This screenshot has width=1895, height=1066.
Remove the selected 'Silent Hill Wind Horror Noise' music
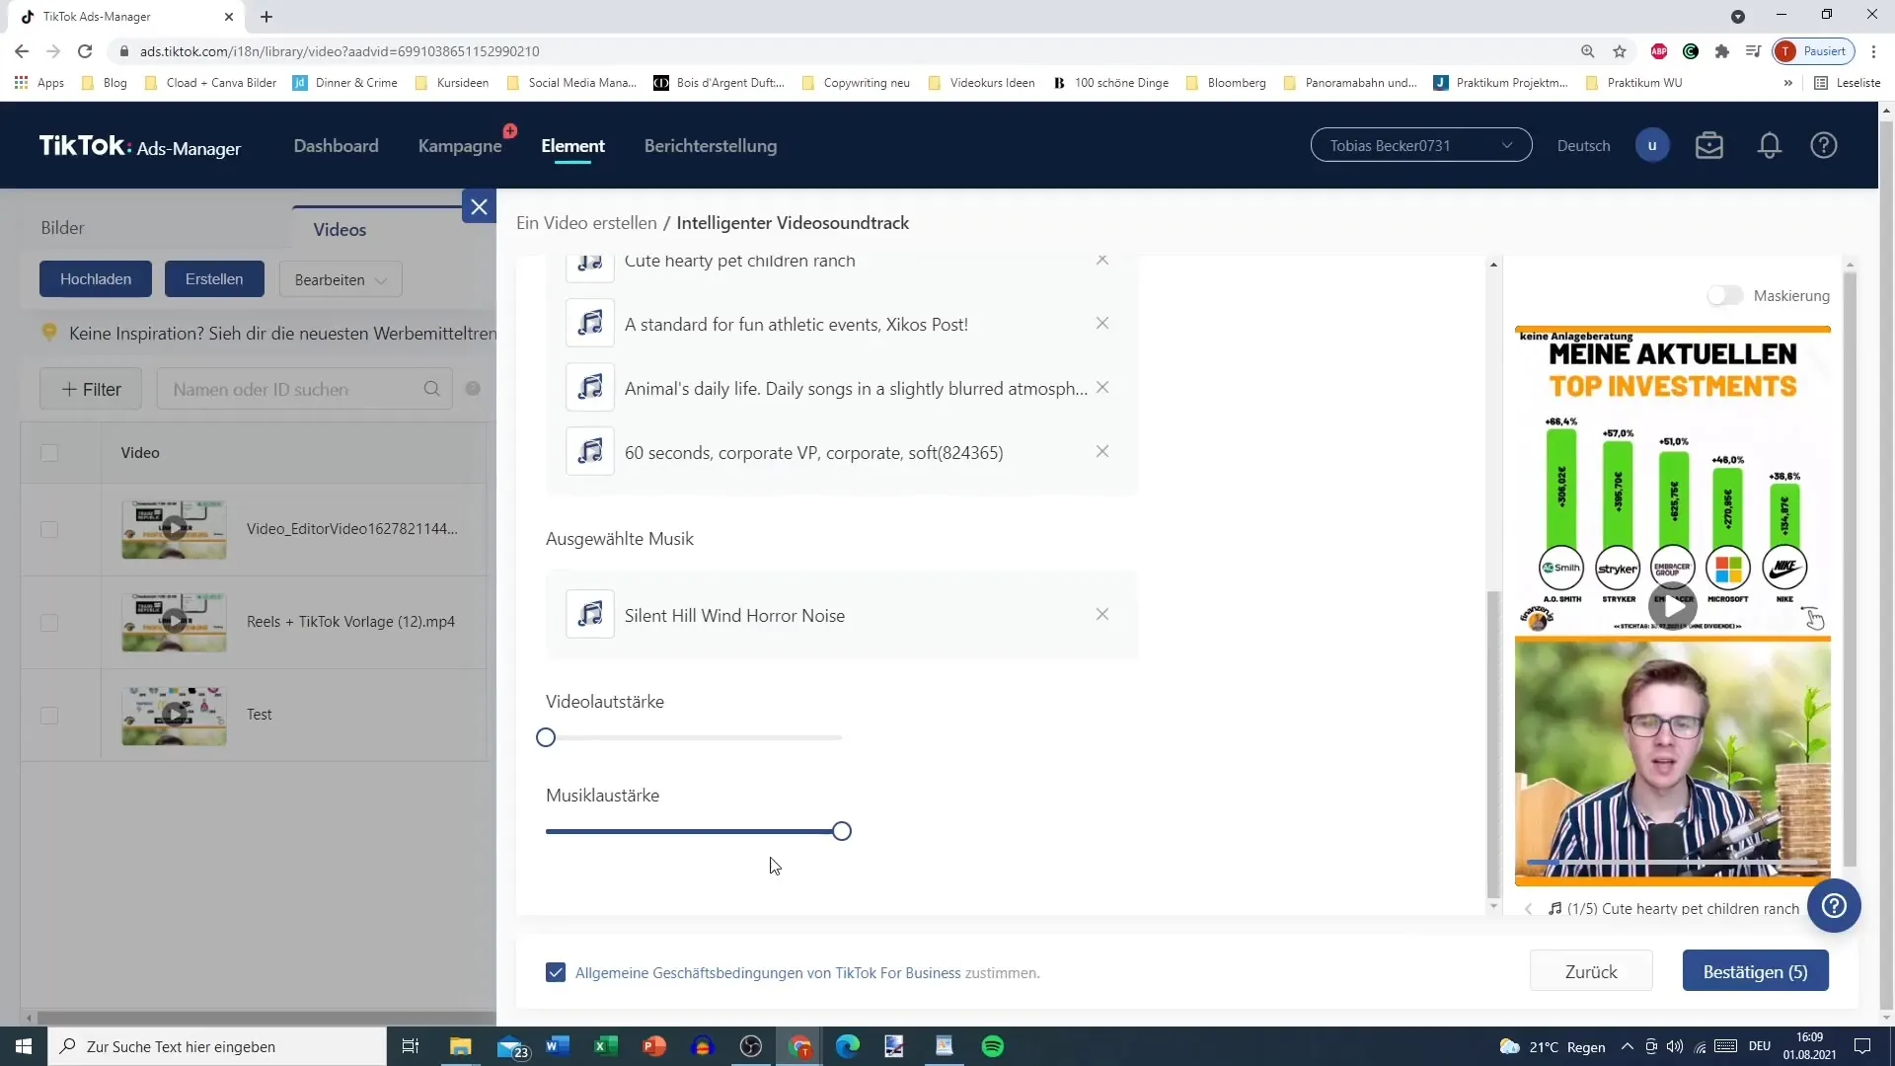click(x=1102, y=615)
